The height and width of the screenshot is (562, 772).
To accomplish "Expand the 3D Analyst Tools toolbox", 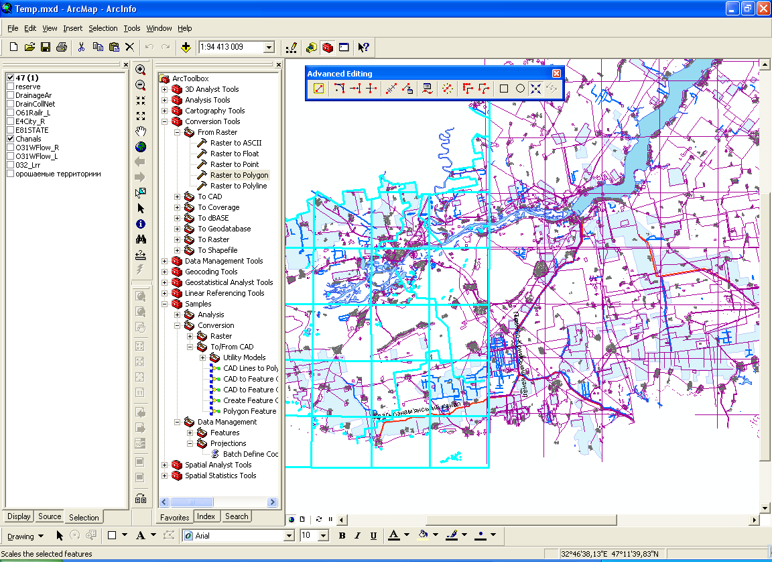I will (x=165, y=89).
